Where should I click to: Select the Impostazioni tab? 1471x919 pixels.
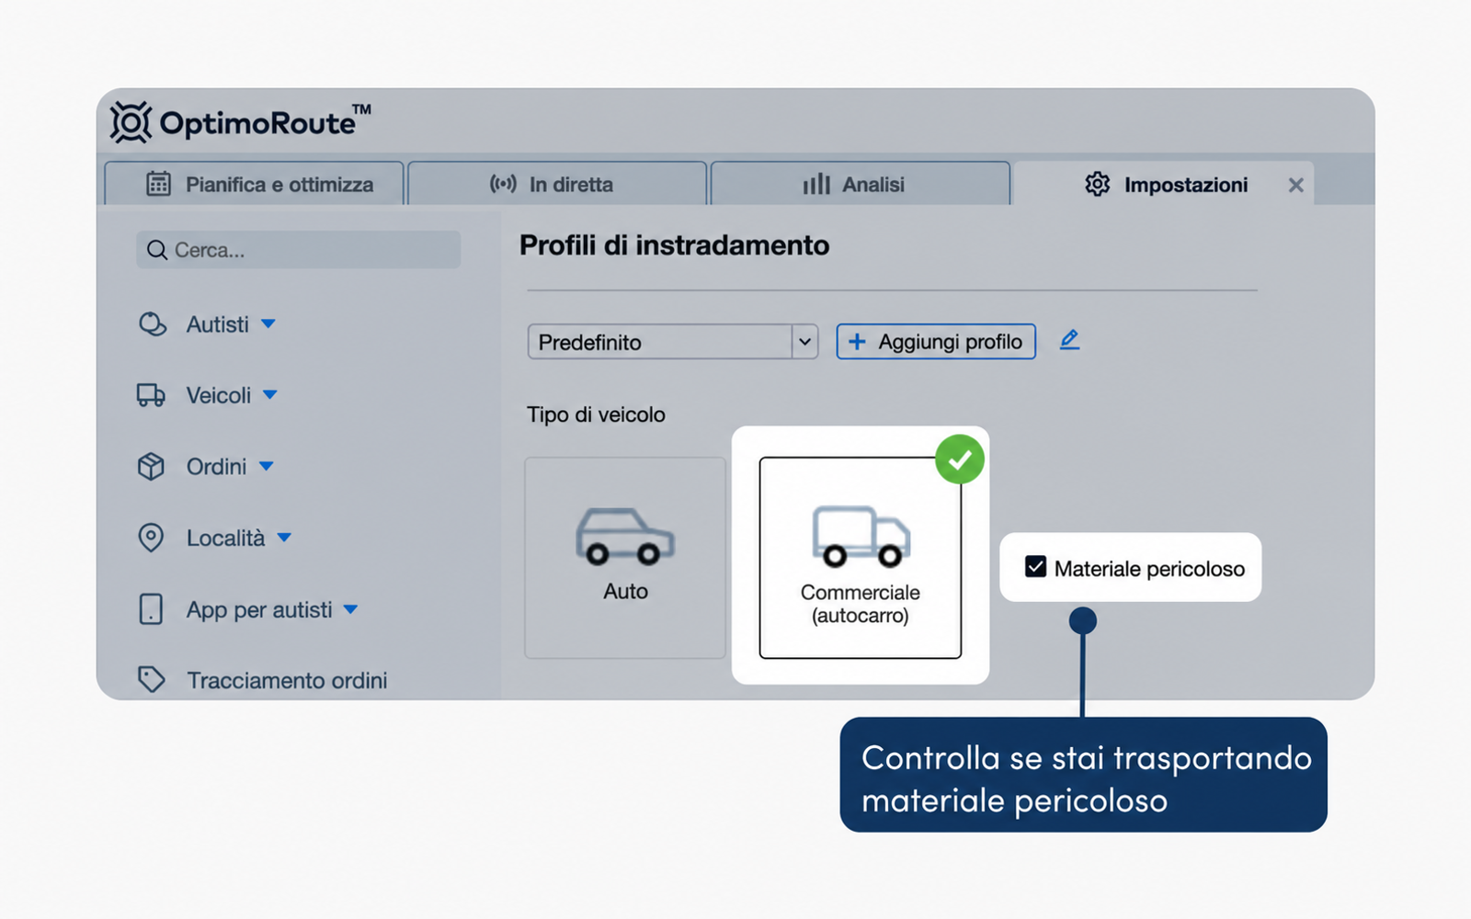pos(1164,184)
